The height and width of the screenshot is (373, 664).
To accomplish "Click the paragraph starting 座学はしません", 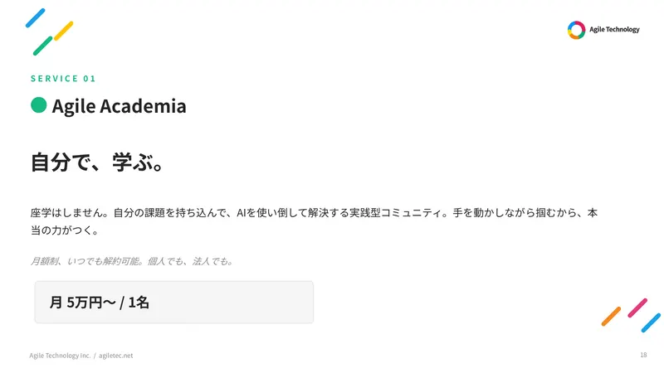I will (314, 221).
